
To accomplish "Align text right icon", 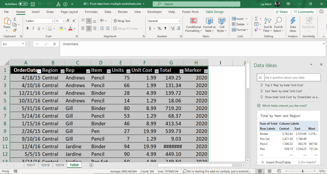I will click(x=95, y=28).
